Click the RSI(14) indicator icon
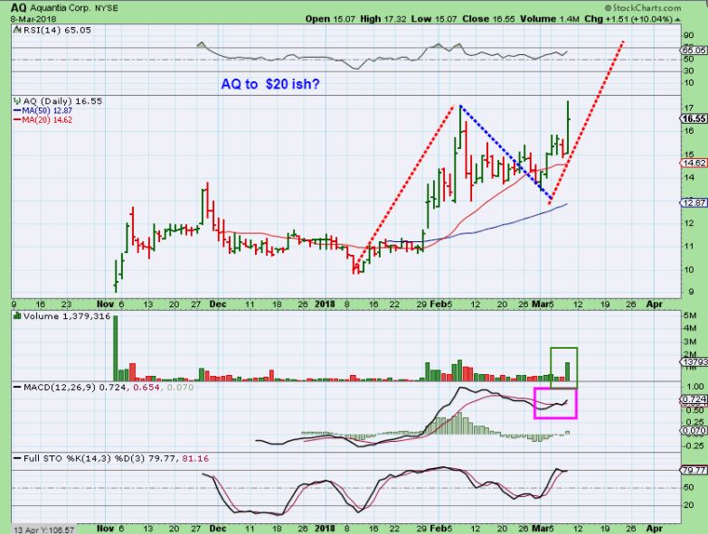This screenshot has width=708, height=534. (17, 30)
